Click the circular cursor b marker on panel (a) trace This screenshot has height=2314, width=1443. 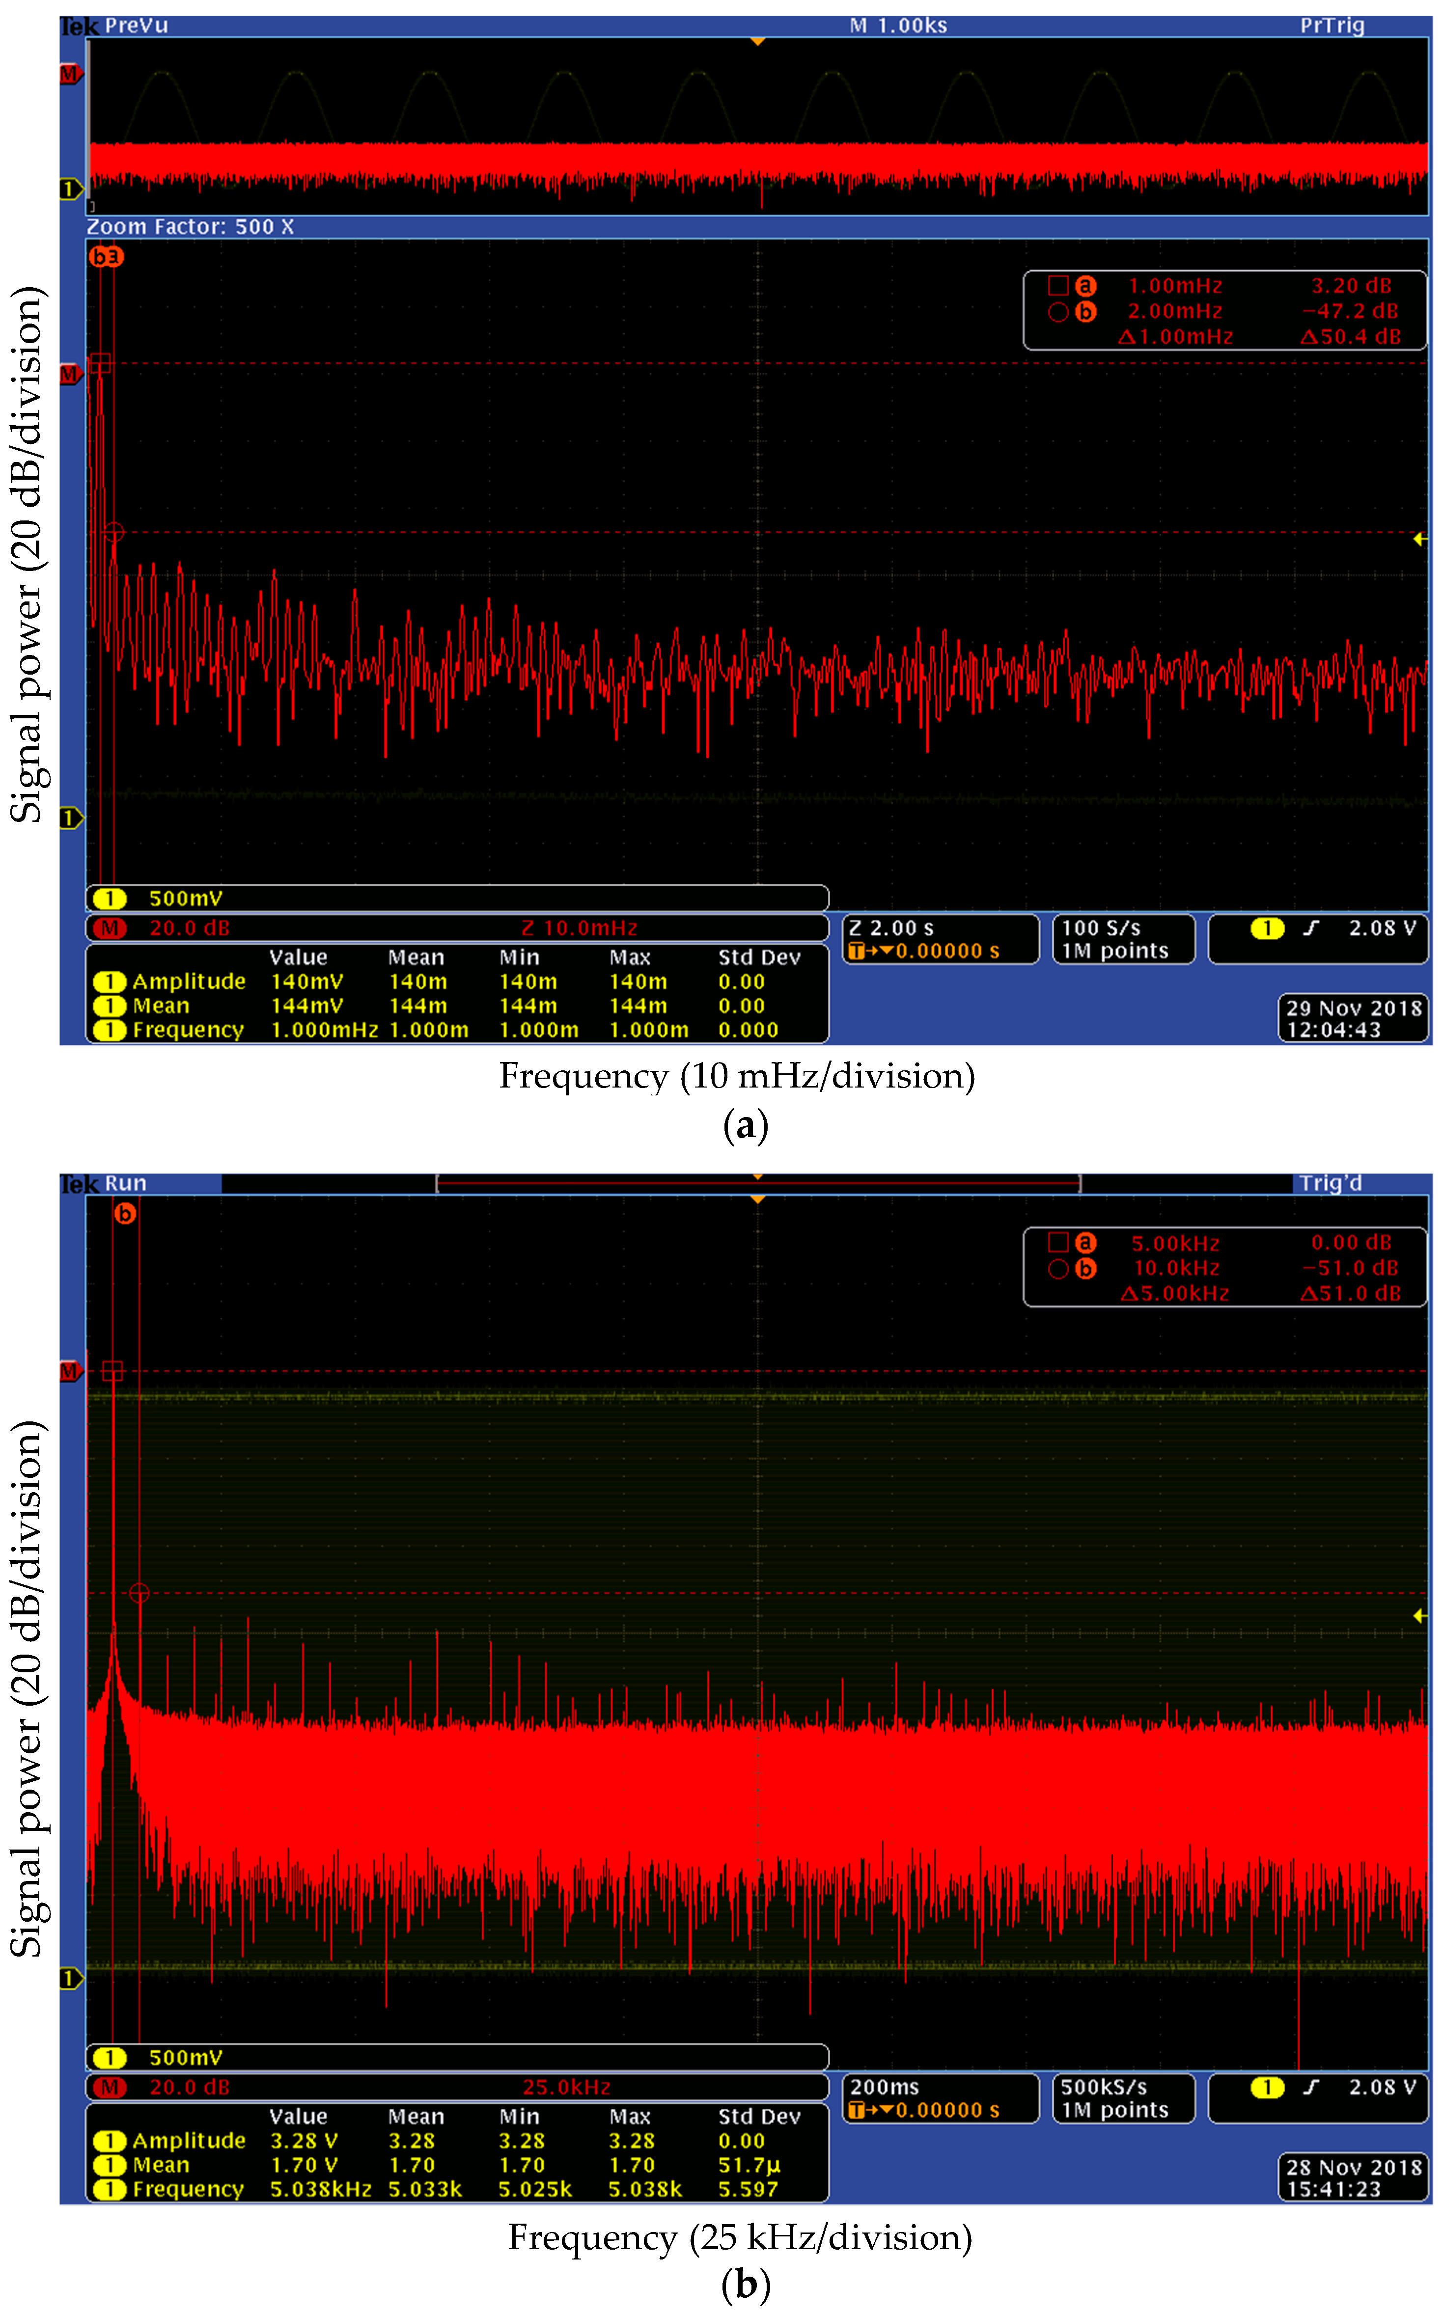[113, 532]
